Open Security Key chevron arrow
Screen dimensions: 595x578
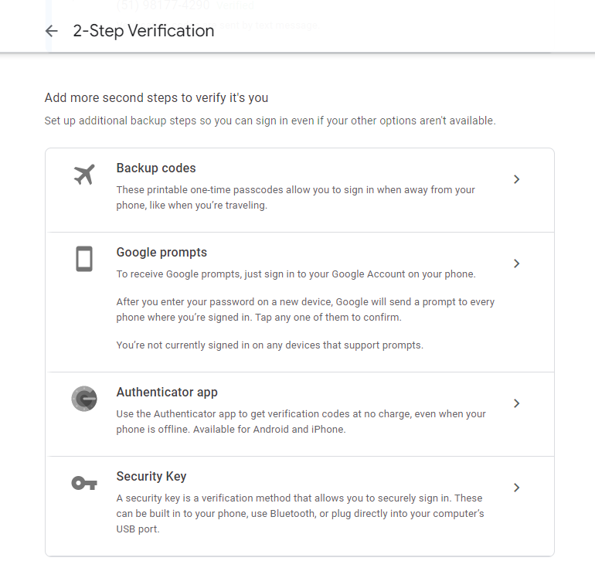517,488
